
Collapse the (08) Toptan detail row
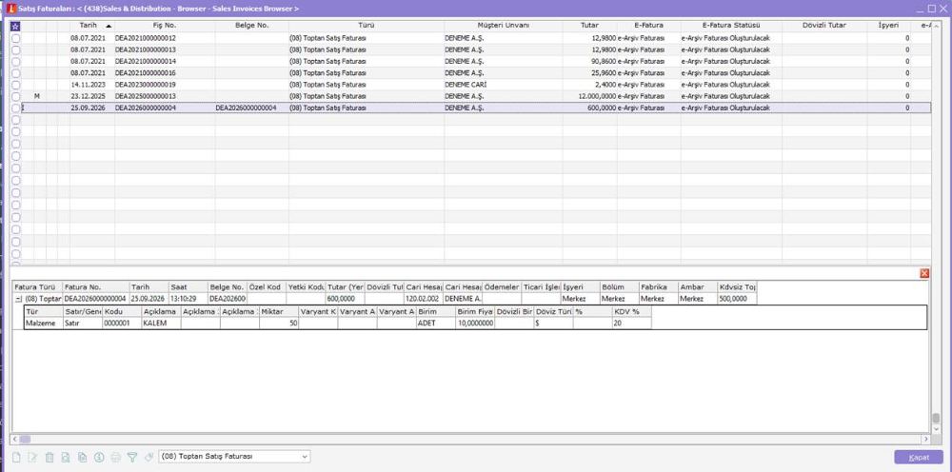tap(19, 299)
